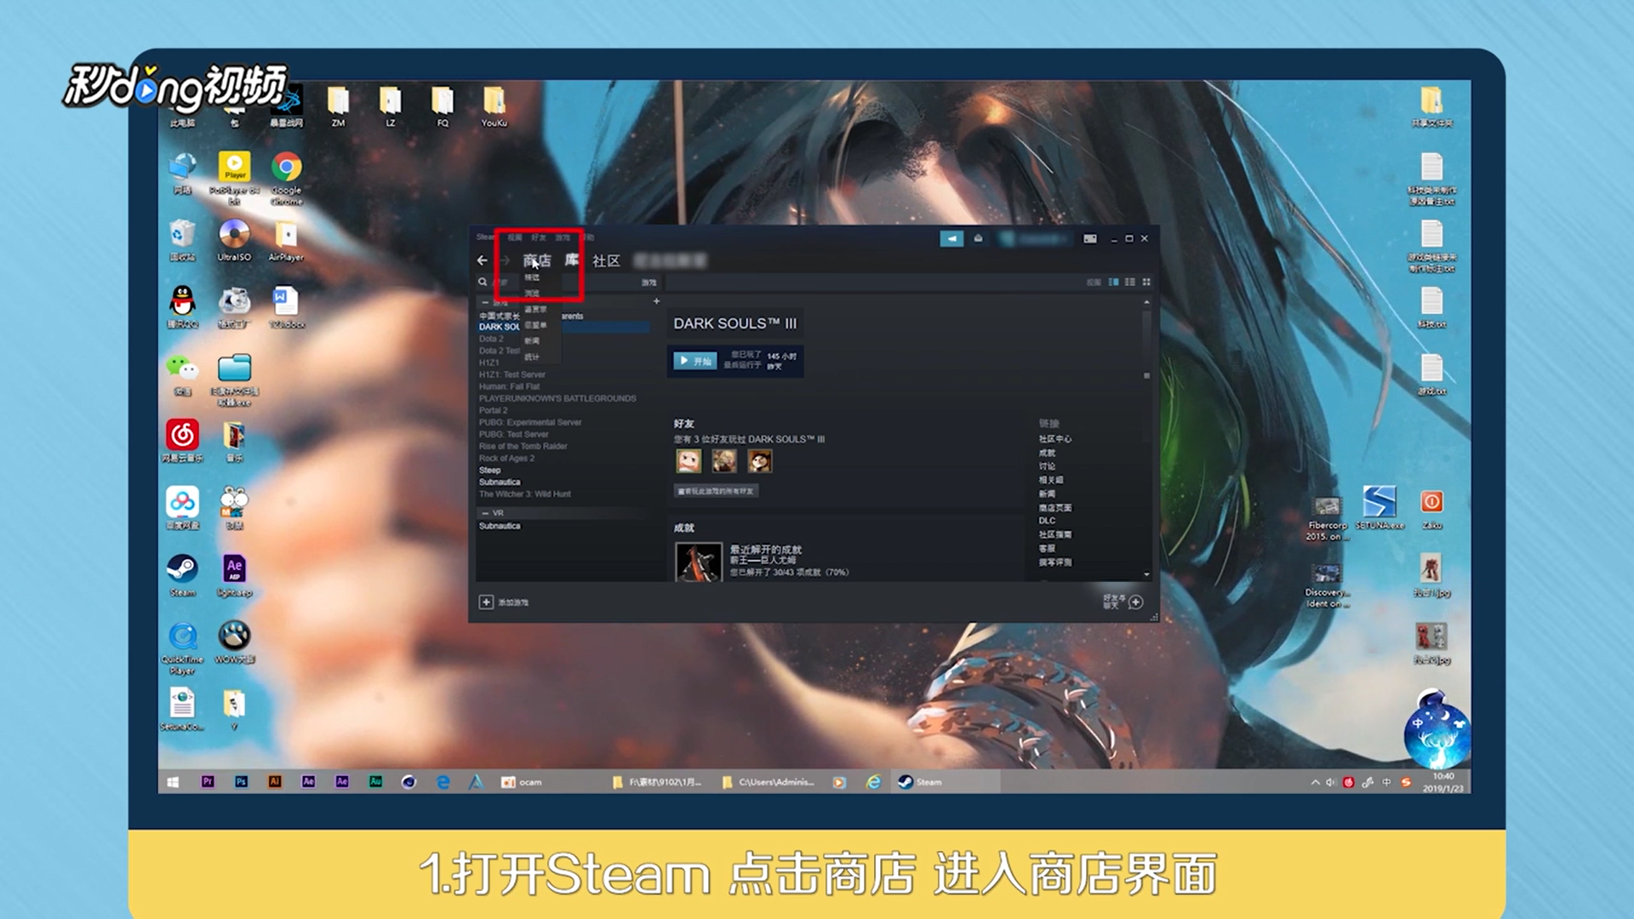This screenshot has height=919, width=1634.
Task: Select The Witcher 3: Wild Hunt
Action: tap(525, 494)
